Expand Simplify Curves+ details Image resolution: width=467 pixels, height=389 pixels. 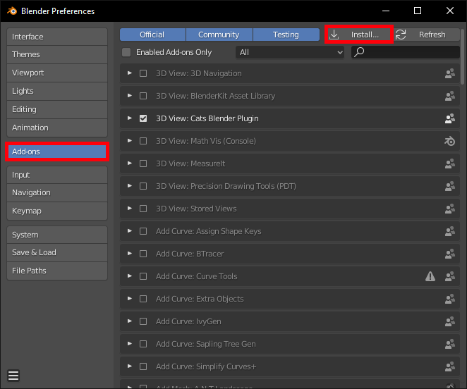click(x=130, y=366)
